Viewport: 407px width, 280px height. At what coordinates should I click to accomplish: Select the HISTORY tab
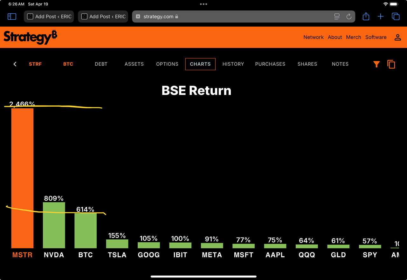[x=233, y=64]
